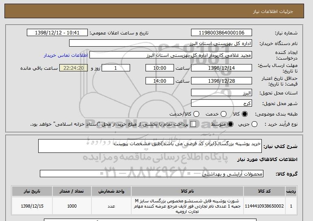
Task: Click the need number field 1198003864000106
Action: pos(222,33)
